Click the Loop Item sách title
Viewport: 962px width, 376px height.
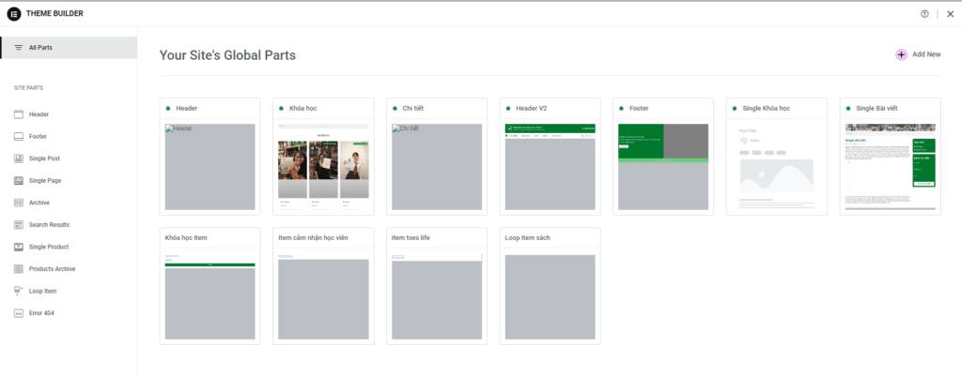pos(528,237)
